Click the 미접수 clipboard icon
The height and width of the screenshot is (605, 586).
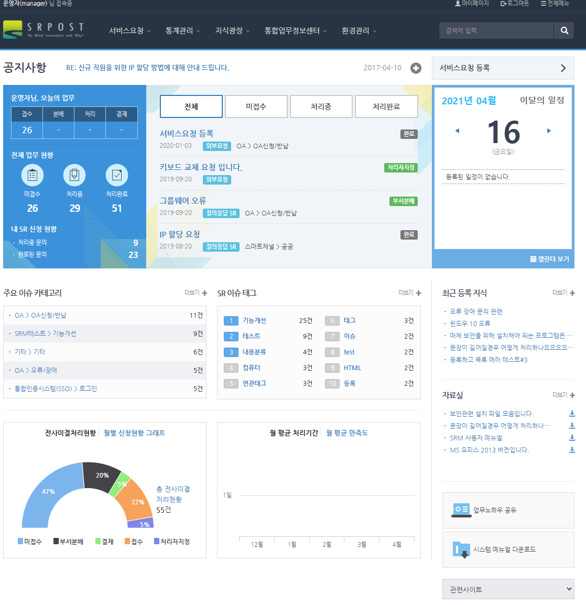click(32, 175)
